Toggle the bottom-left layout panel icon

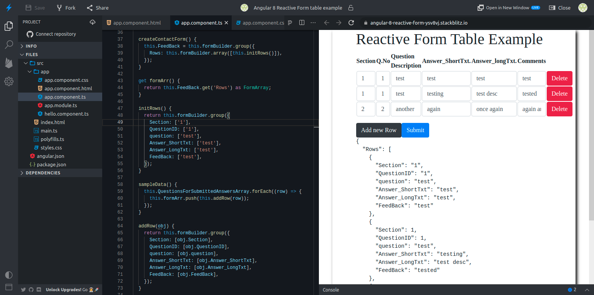coord(9,287)
